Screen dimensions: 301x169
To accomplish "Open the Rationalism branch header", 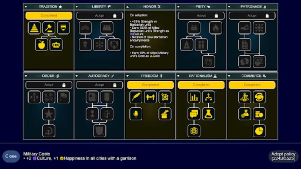I will point(201,76).
